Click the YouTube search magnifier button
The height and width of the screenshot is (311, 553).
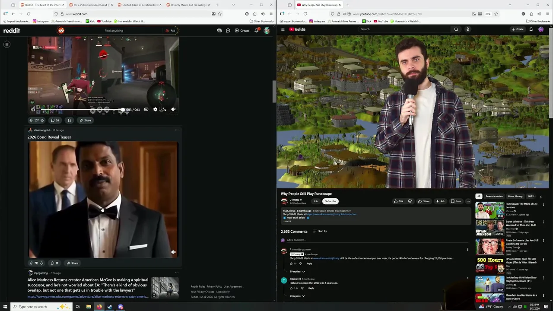tap(456, 29)
